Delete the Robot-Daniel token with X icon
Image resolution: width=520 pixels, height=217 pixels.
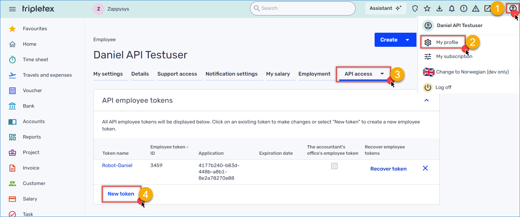(x=425, y=168)
